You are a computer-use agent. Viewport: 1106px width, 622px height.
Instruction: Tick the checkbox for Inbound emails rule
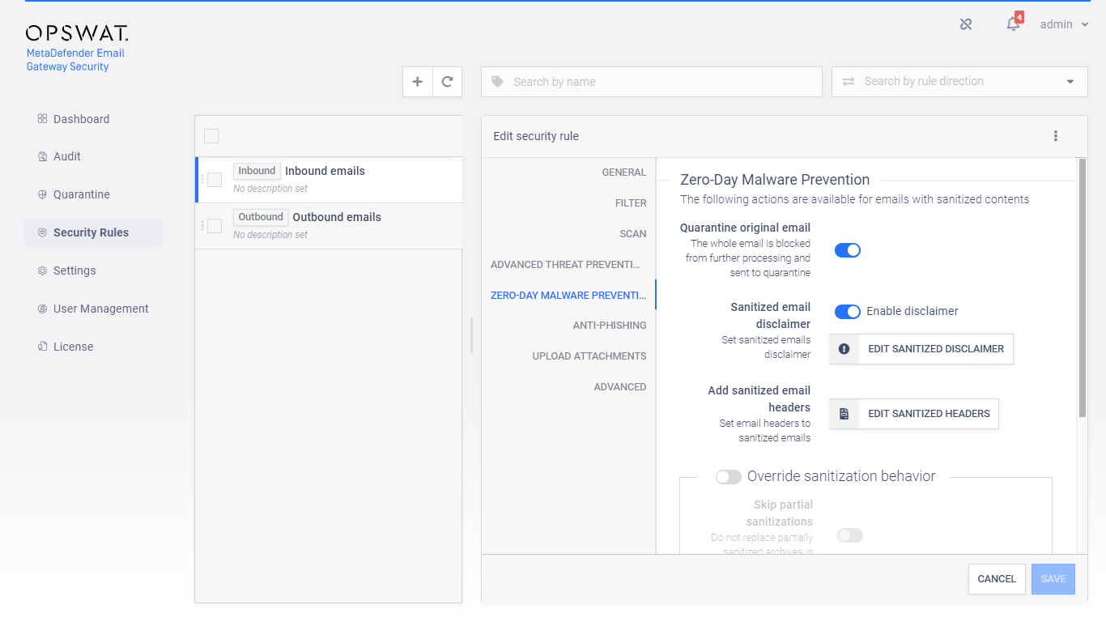point(215,180)
